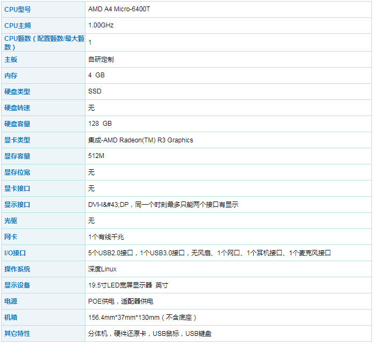Click the 内存 row label

tap(11, 76)
